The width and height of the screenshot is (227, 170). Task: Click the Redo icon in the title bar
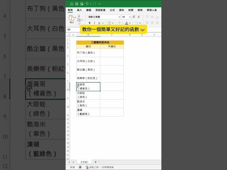coord(95,4)
